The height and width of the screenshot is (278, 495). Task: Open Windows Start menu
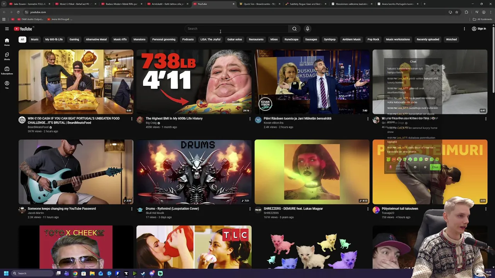(6, 273)
